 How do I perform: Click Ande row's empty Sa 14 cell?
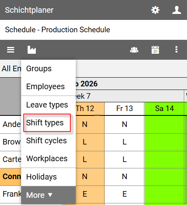pyautogui.click(x=164, y=125)
